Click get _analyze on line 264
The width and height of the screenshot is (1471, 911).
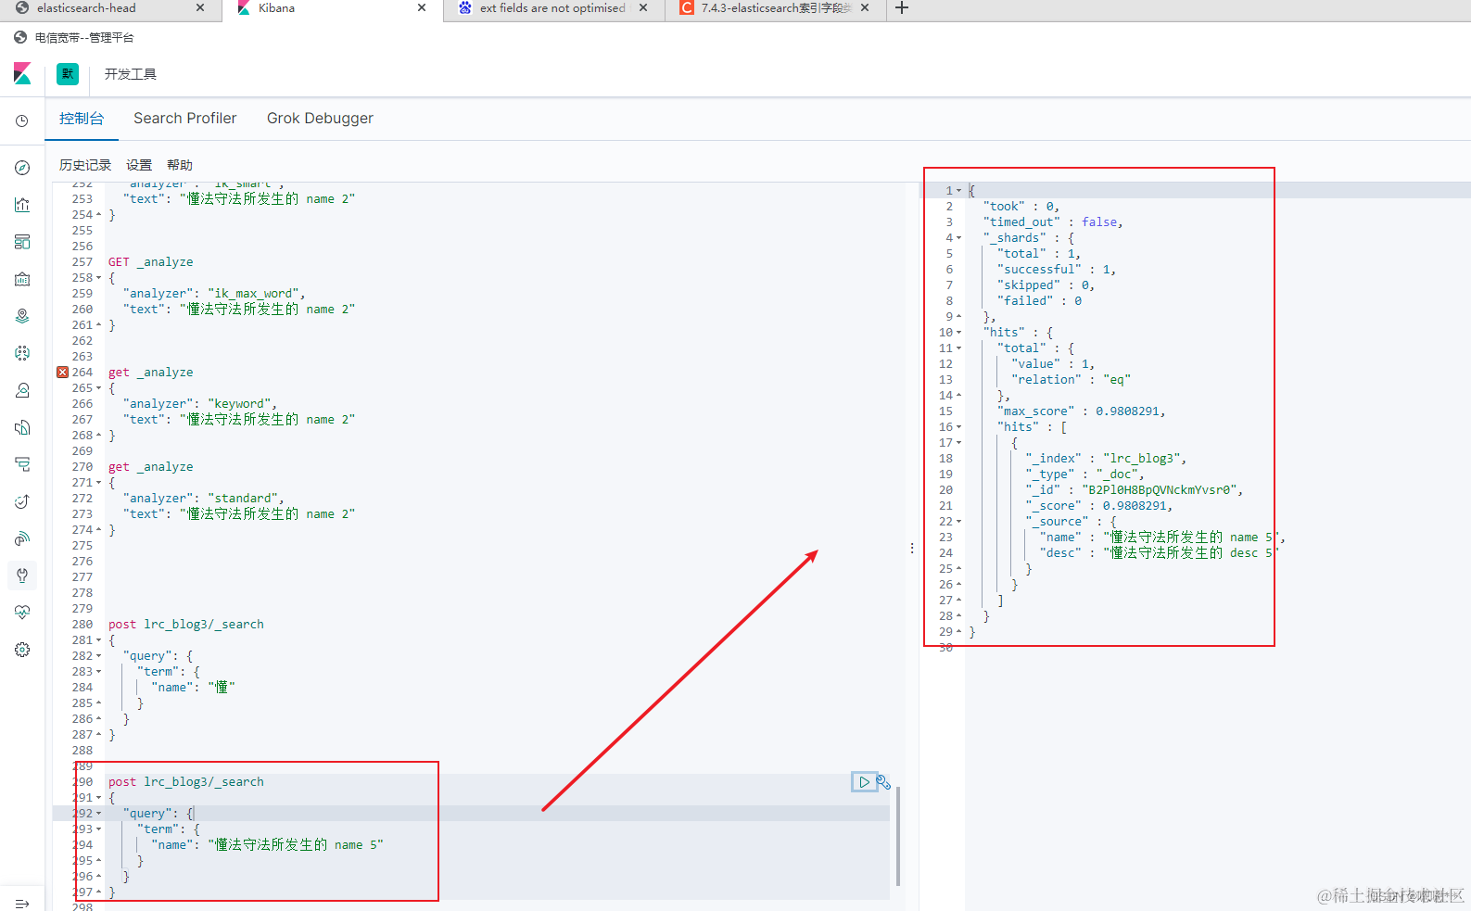coord(151,373)
